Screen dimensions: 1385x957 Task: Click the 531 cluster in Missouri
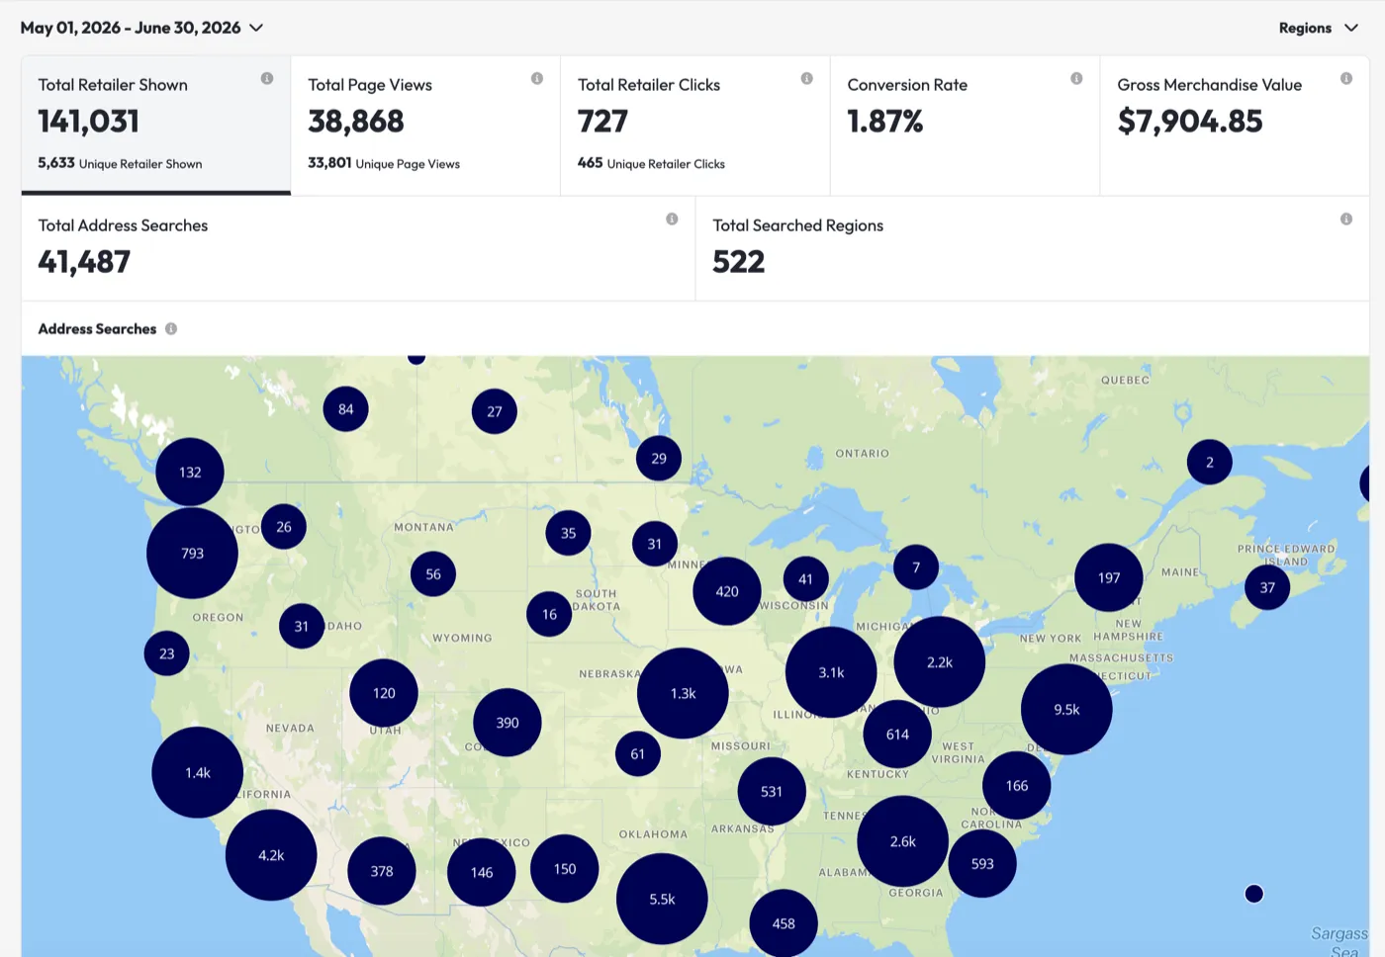click(772, 791)
